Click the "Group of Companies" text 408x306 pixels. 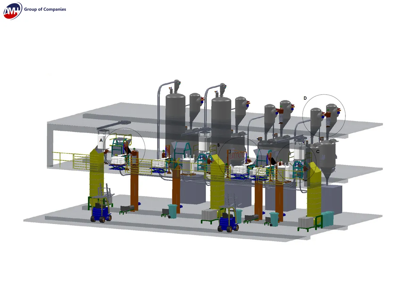45,9
